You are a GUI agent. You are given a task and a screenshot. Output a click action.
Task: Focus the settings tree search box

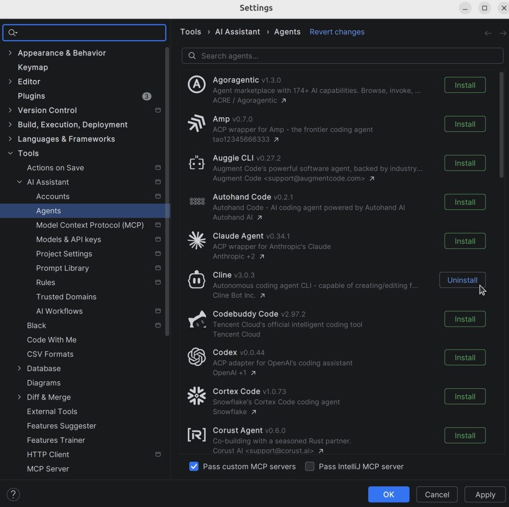[85, 32]
